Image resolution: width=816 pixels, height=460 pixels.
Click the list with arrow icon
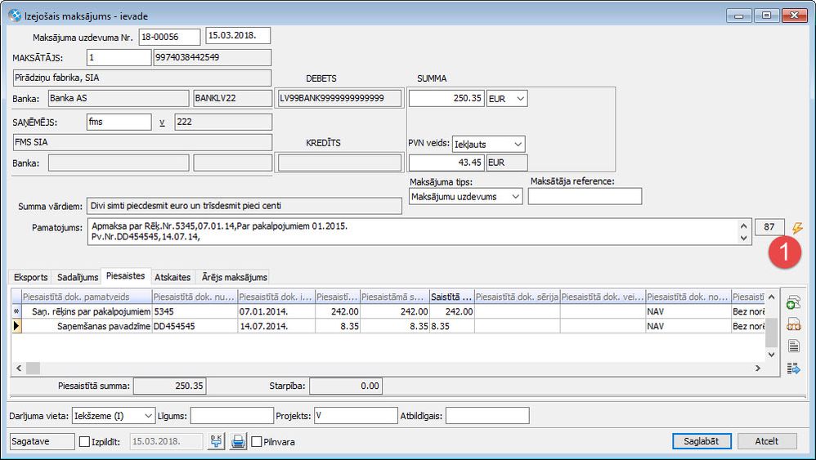tap(793, 368)
